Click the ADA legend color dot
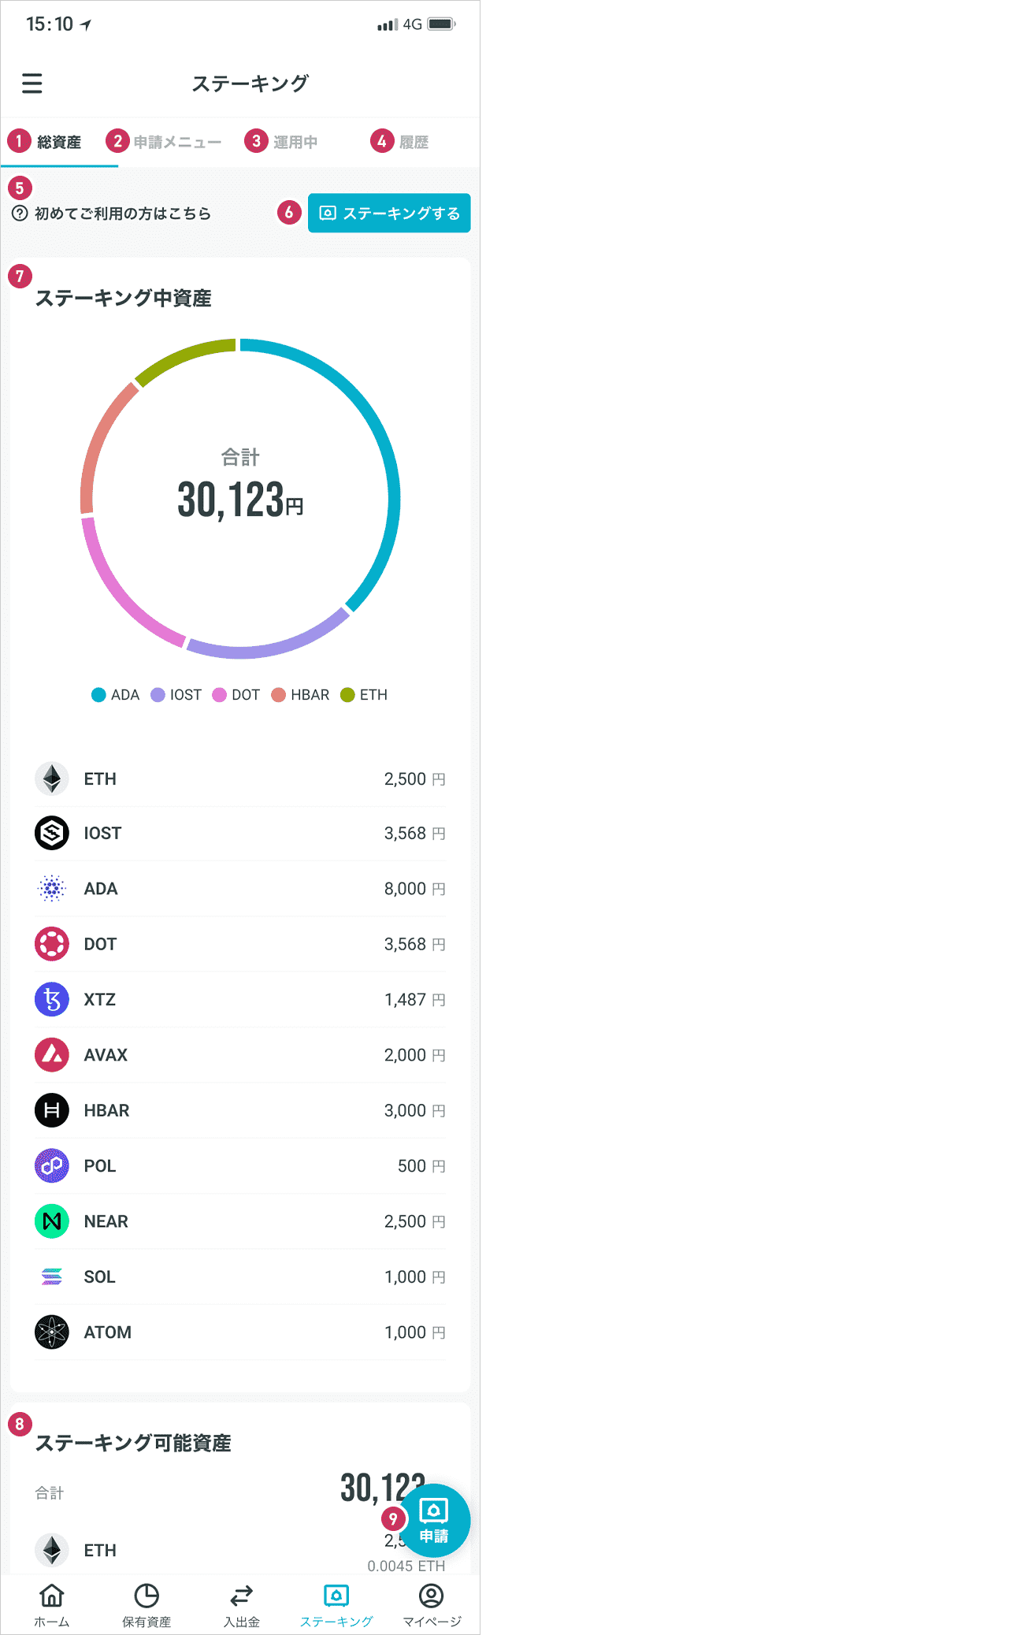1024x1635 pixels. coord(98,695)
